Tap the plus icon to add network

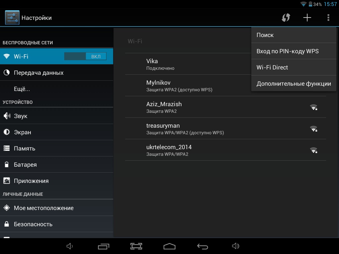pyautogui.click(x=307, y=18)
